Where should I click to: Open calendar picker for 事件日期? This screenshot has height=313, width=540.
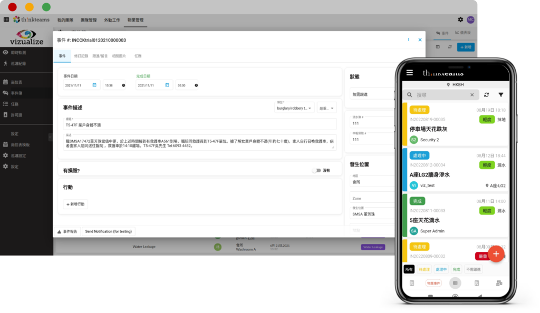pyautogui.click(x=94, y=85)
